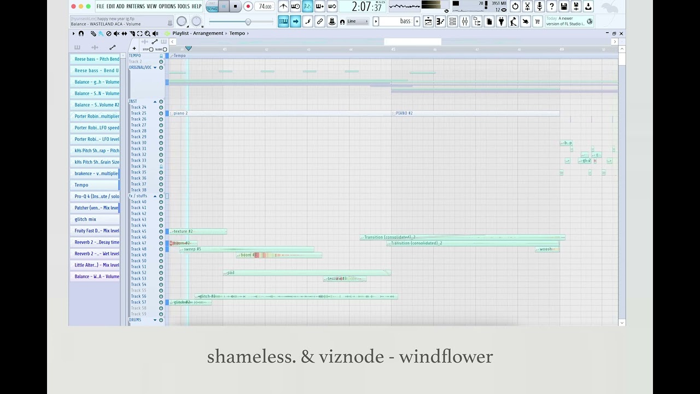Viewport: 700px width, 394px height.
Task: Open the HELP menu
Action: click(196, 7)
